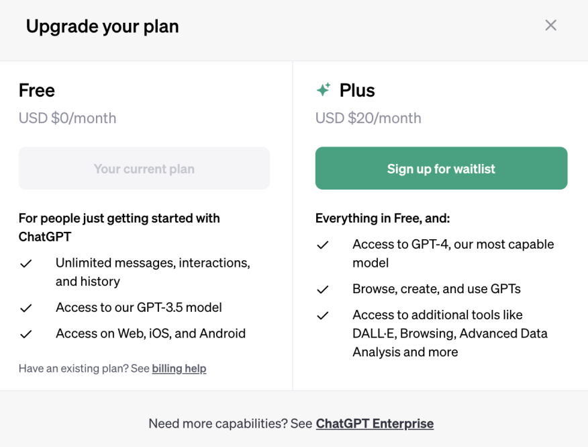Open the billing help link
This screenshot has width=588, height=447.
[x=179, y=368]
